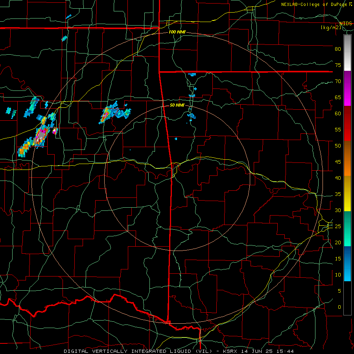354x354 pixels.
Task: Select the orange segment of color bar
Action: tap(347, 167)
